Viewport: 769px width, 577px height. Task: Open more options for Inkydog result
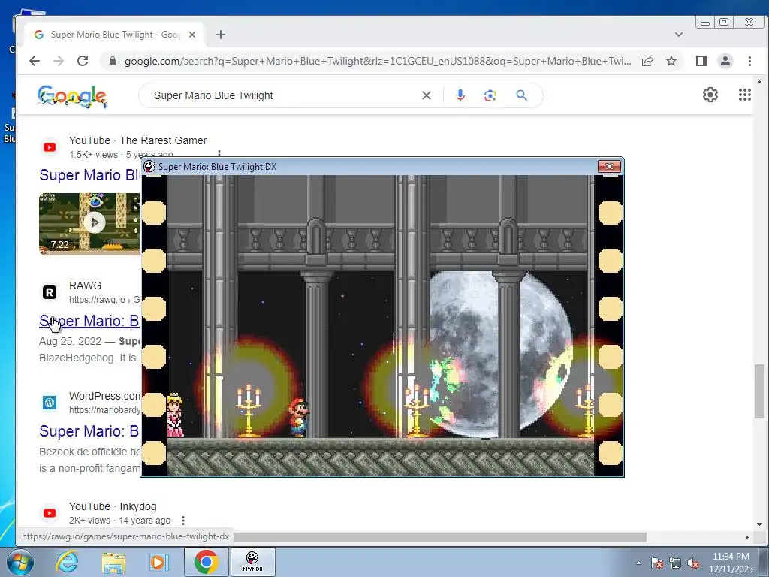click(x=183, y=520)
